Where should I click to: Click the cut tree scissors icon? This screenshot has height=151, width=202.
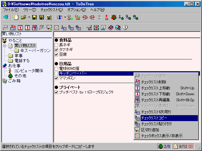(x=121, y=17)
